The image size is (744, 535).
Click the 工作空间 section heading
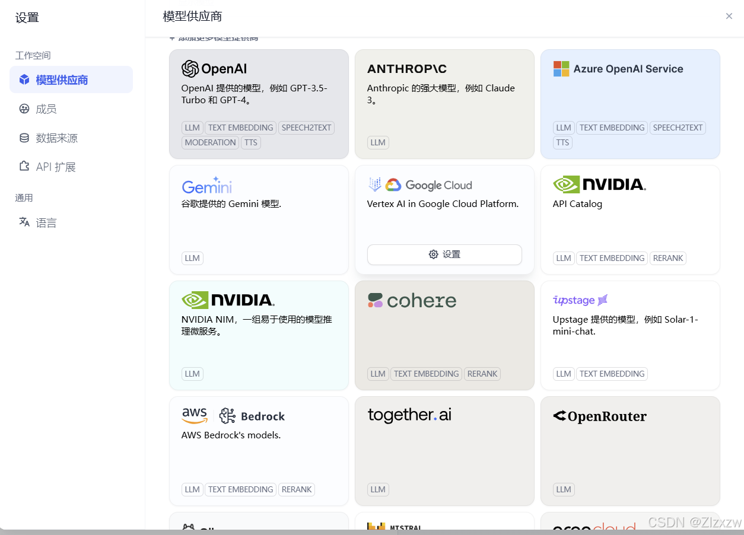pos(33,55)
